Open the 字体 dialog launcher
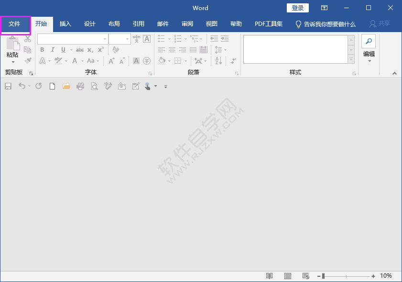 tap(151, 74)
